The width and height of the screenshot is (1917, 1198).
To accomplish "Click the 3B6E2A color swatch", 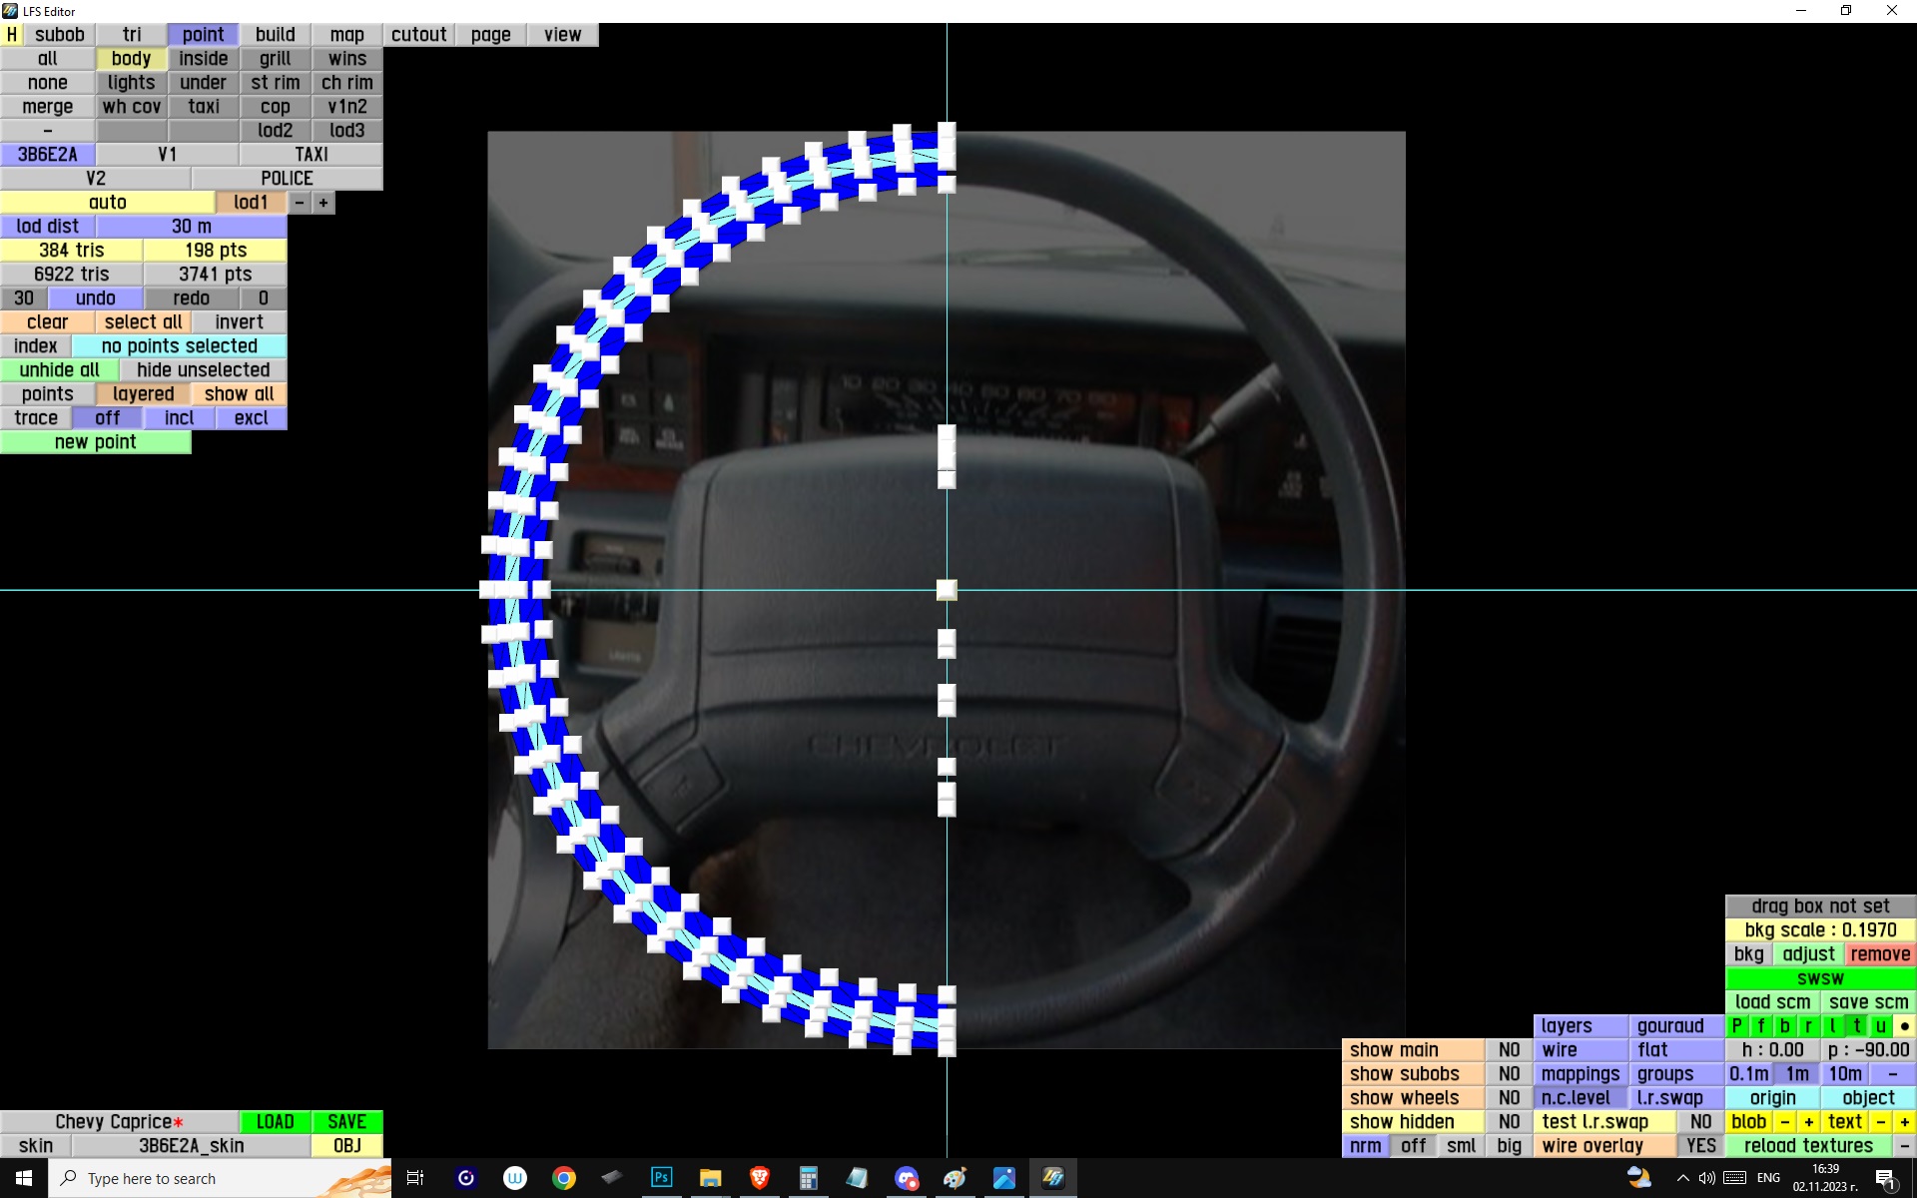I will [x=48, y=155].
